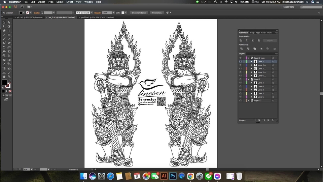Viewport: 323px width, 182px height.
Task: Select the Paintbrush tool
Action: 4,39
